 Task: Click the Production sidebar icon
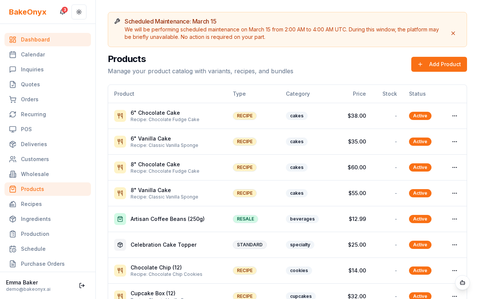point(12,234)
